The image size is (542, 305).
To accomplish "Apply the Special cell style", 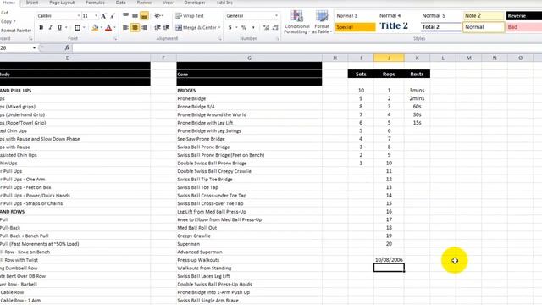I will coord(356,27).
